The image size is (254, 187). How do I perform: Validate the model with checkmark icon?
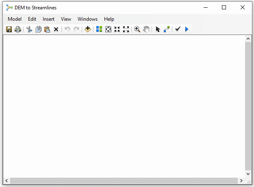pyautogui.click(x=178, y=29)
